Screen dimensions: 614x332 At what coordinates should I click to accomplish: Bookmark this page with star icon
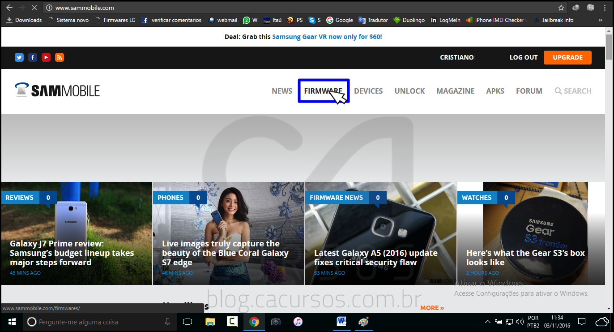click(561, 8)
